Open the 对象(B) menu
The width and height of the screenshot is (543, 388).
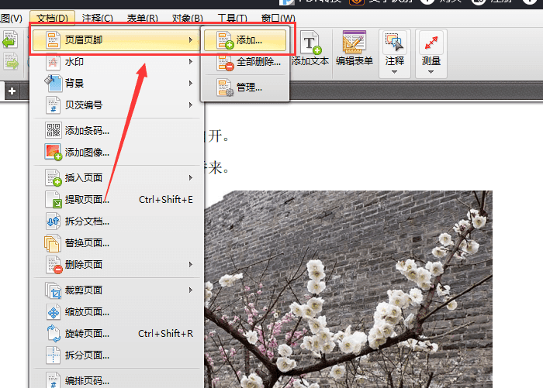(188, 18)
